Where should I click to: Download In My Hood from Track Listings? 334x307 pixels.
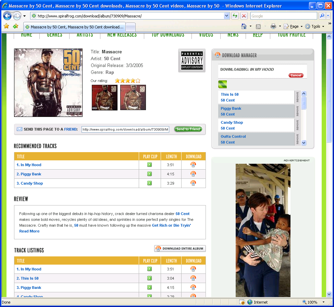(x=193, y=269)
